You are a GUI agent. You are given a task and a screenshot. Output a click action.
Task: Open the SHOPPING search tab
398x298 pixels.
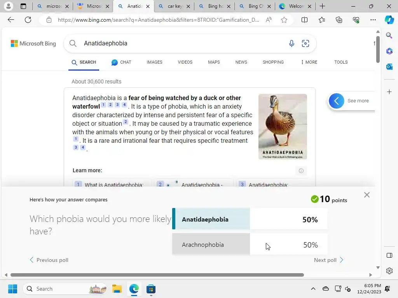tap(273, 62)
